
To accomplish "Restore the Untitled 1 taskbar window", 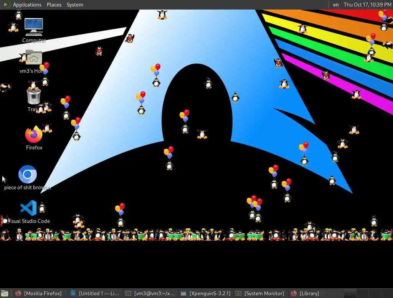I will (95, 293).
